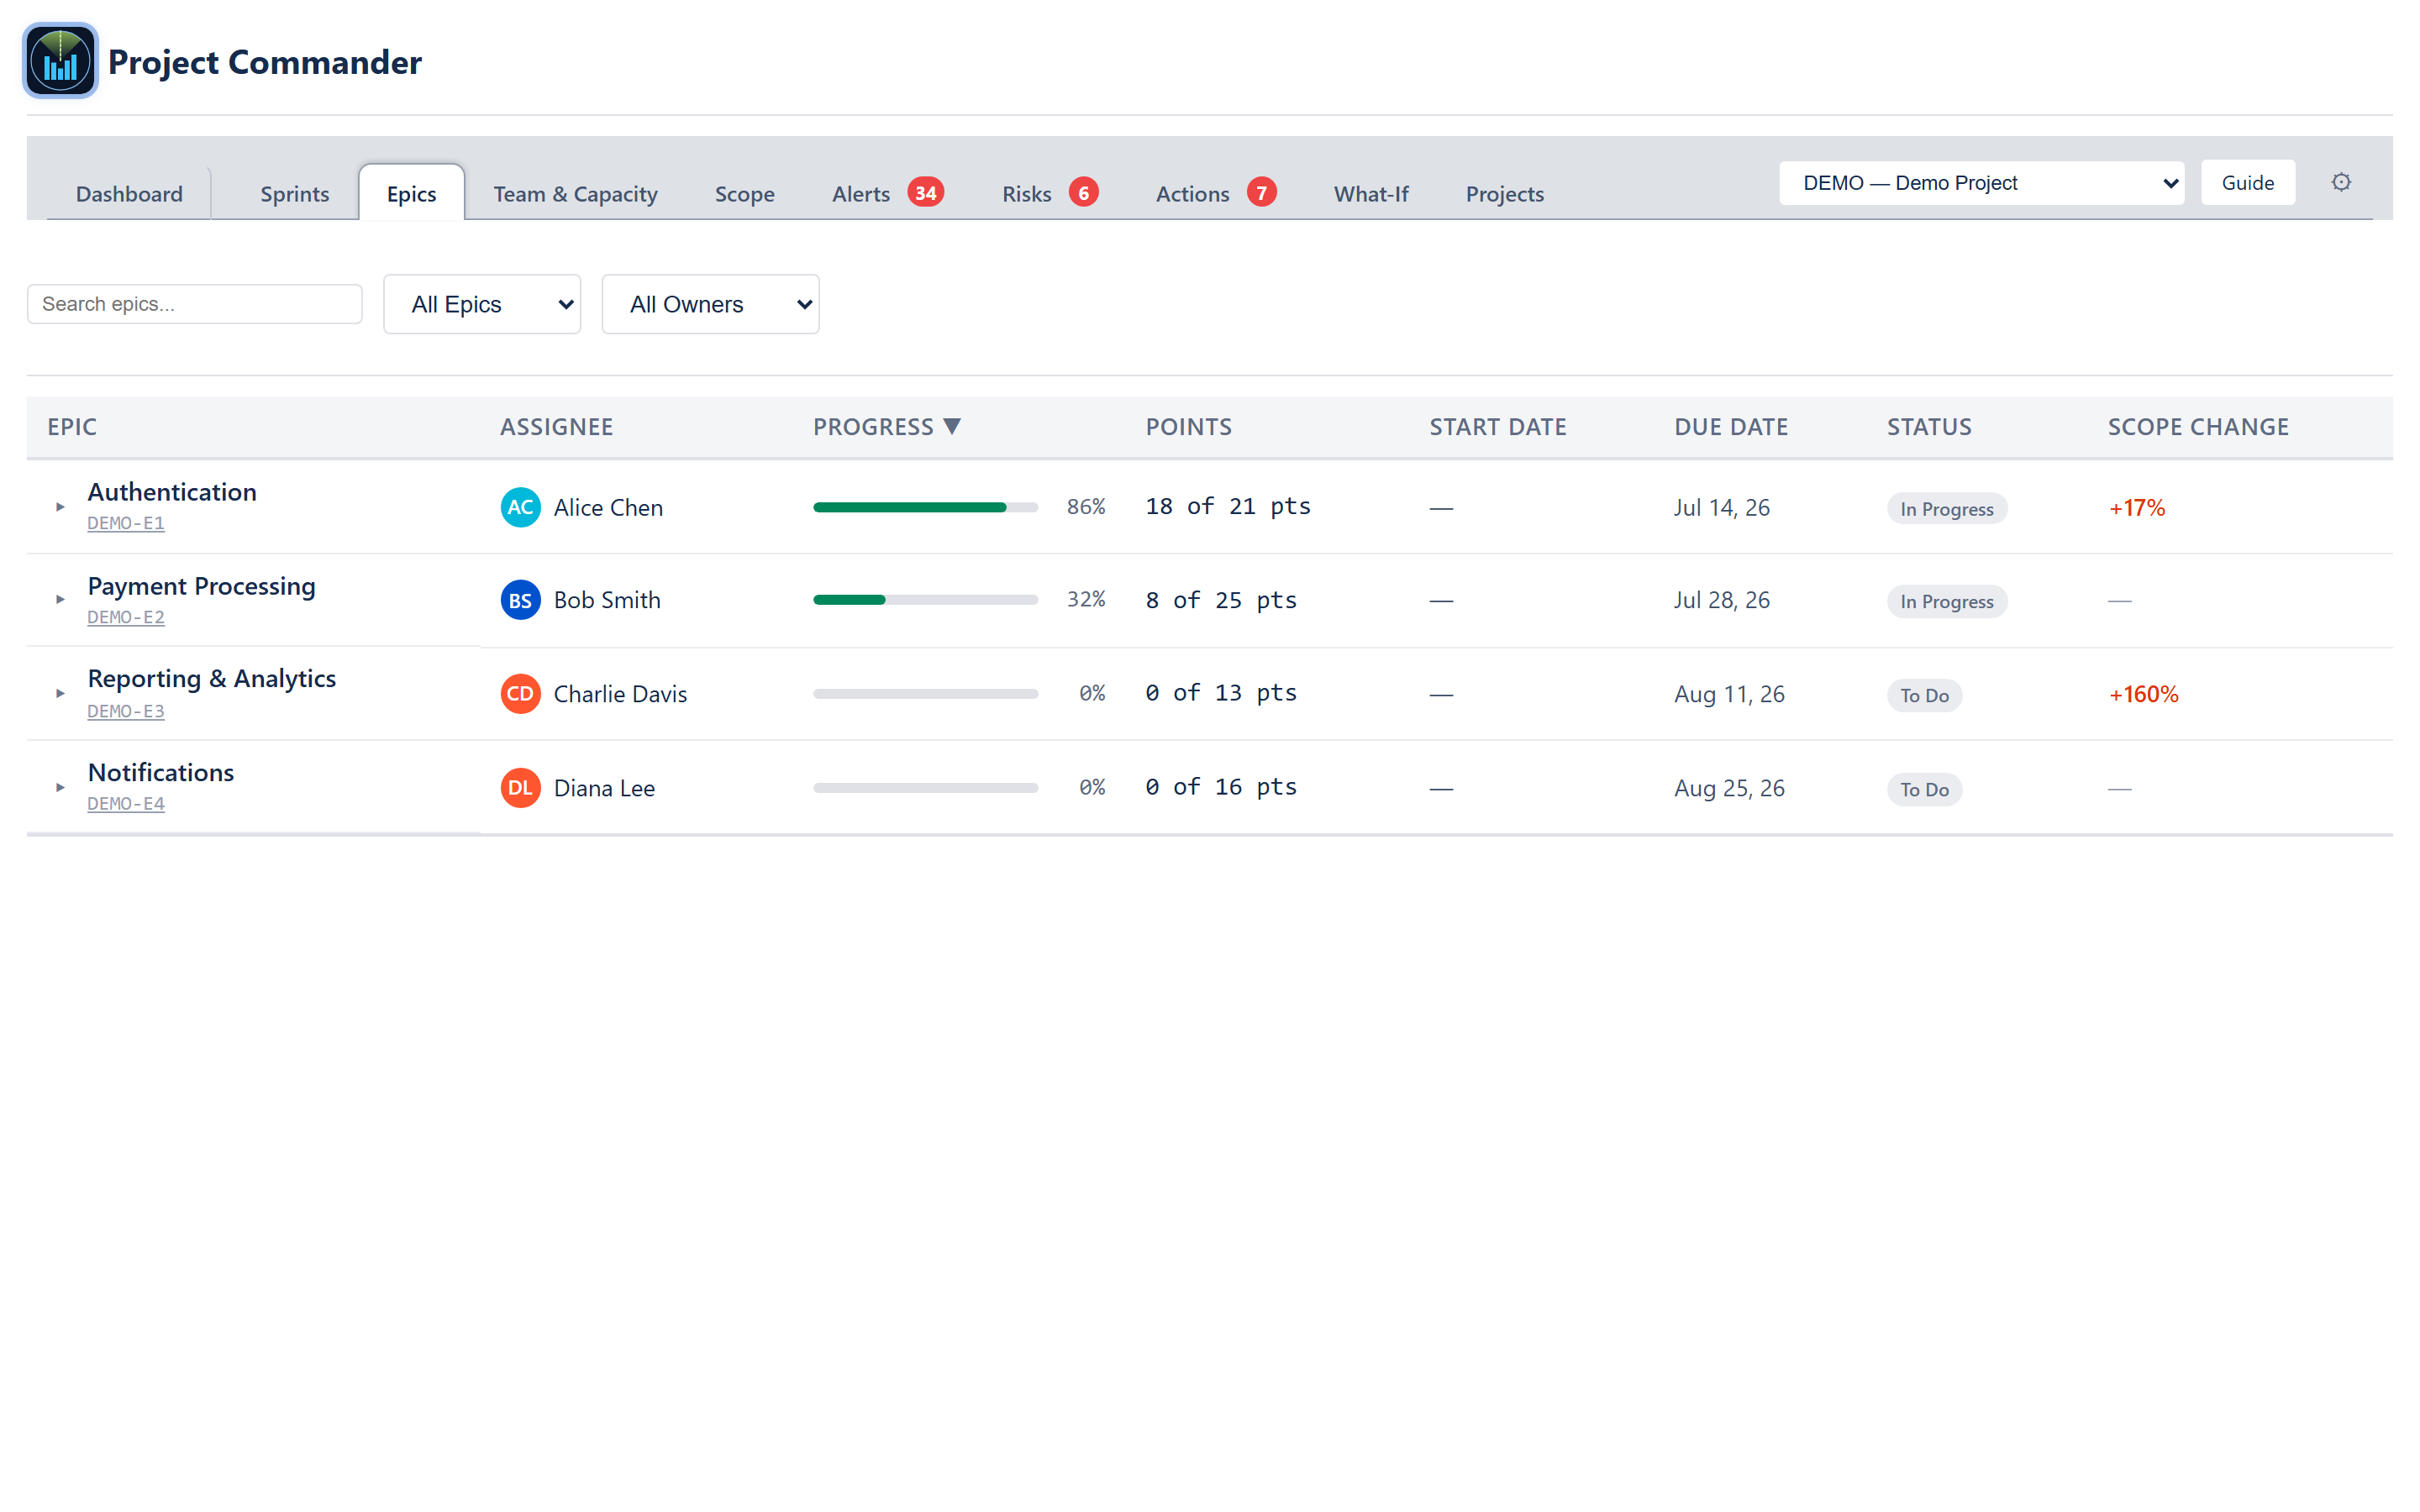Image resolution: width=2420 pixels, height=1512 pixels.
Task: Open the All Epics filter dropdown
Action: pos(482,304)
